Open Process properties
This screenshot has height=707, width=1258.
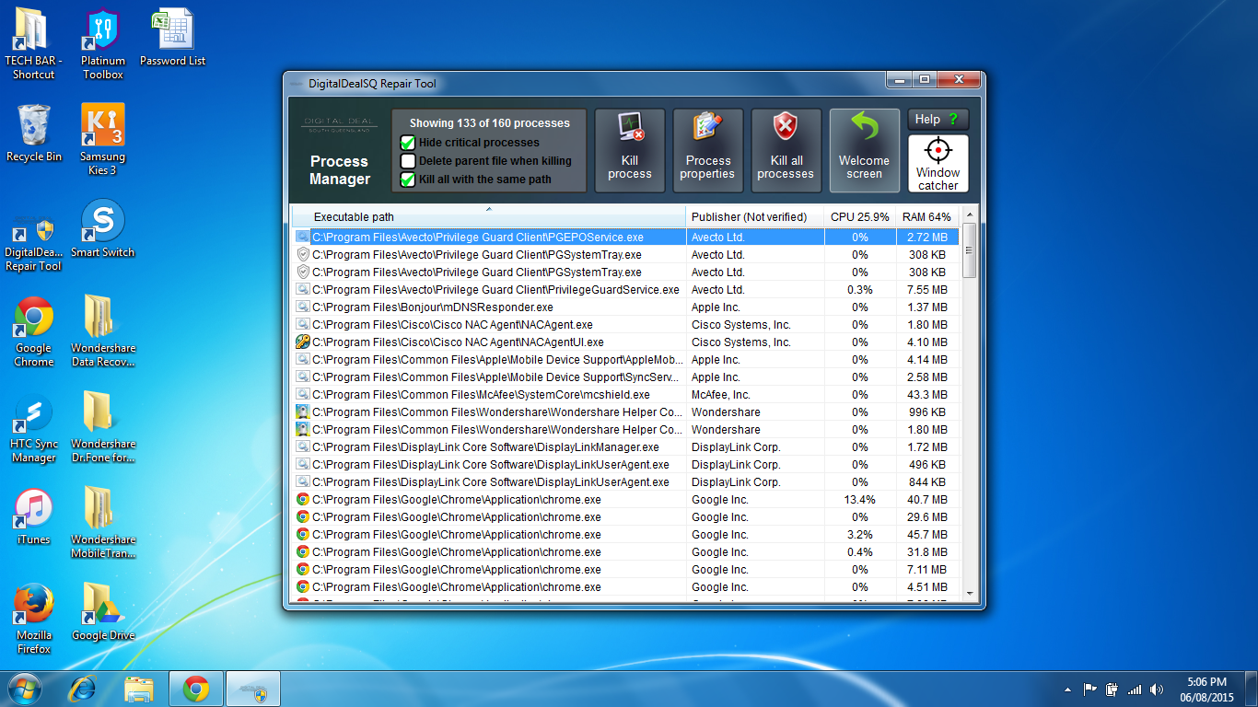pyautogui.click(x=707, y=151)
